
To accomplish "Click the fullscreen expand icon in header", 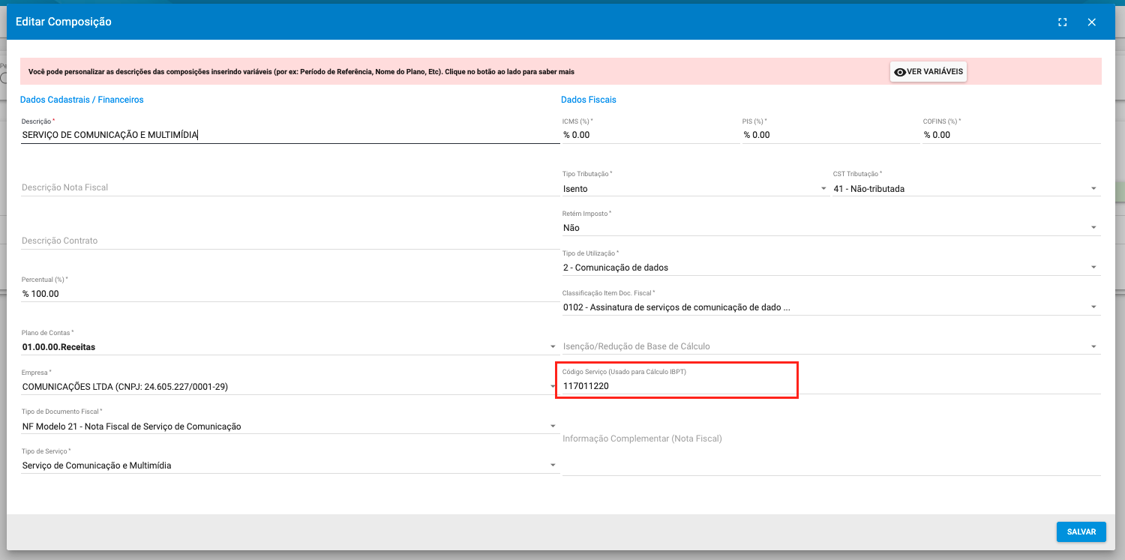I will tap(1062, 22).
